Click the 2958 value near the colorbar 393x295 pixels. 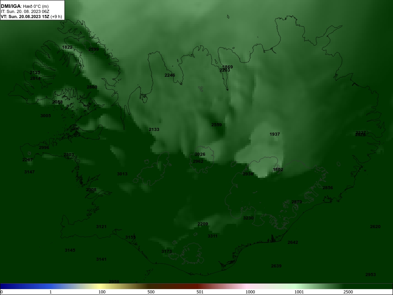click(114, 282)
